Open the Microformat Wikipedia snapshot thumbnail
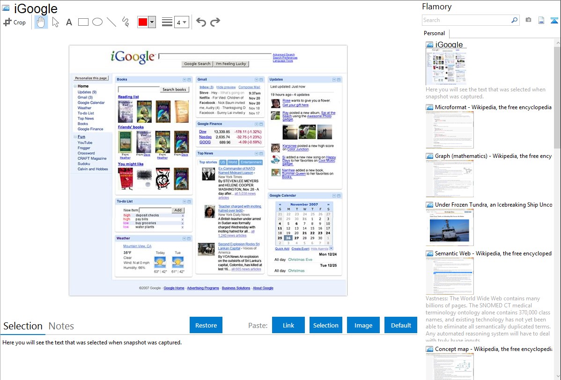Image resolution: width=561 pixels, height=380 pixels. pyautogui.click(x=450, y=130)
